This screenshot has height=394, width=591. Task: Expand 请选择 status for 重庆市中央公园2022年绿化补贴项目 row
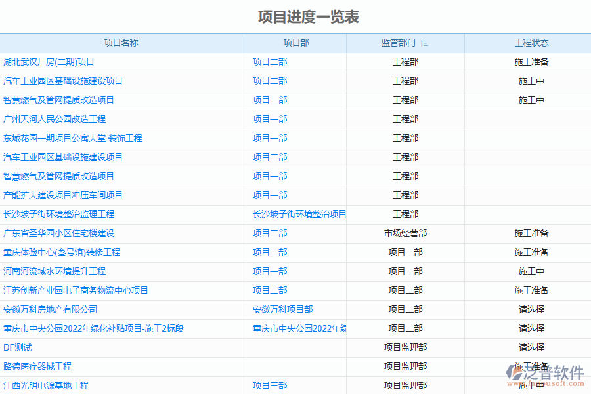click(531, 328)
